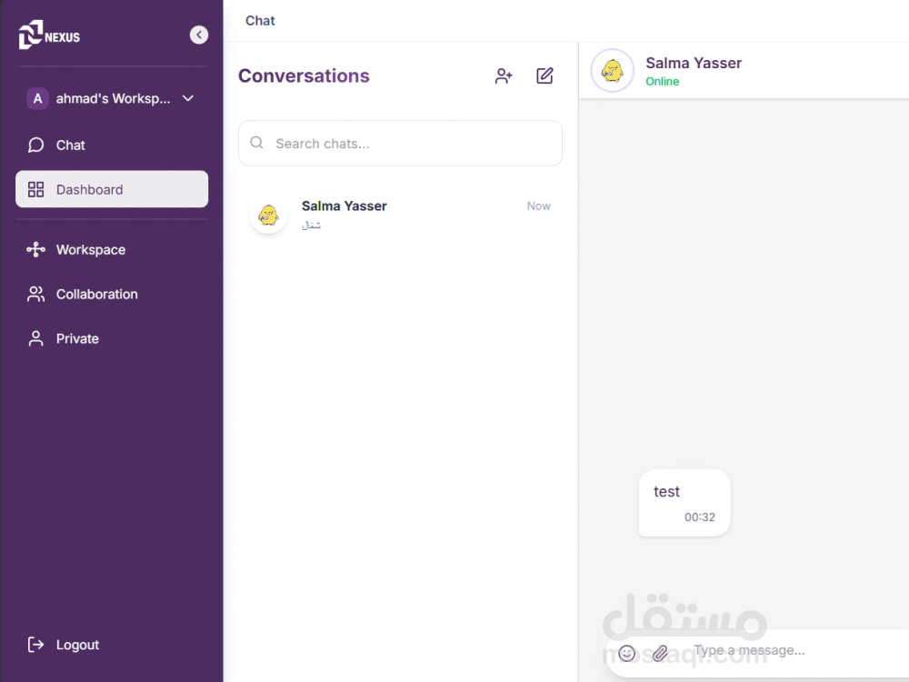Screen dimensions: 909x682
Task: Click the Chat page title at top
Action: click(x=260, y=21)
